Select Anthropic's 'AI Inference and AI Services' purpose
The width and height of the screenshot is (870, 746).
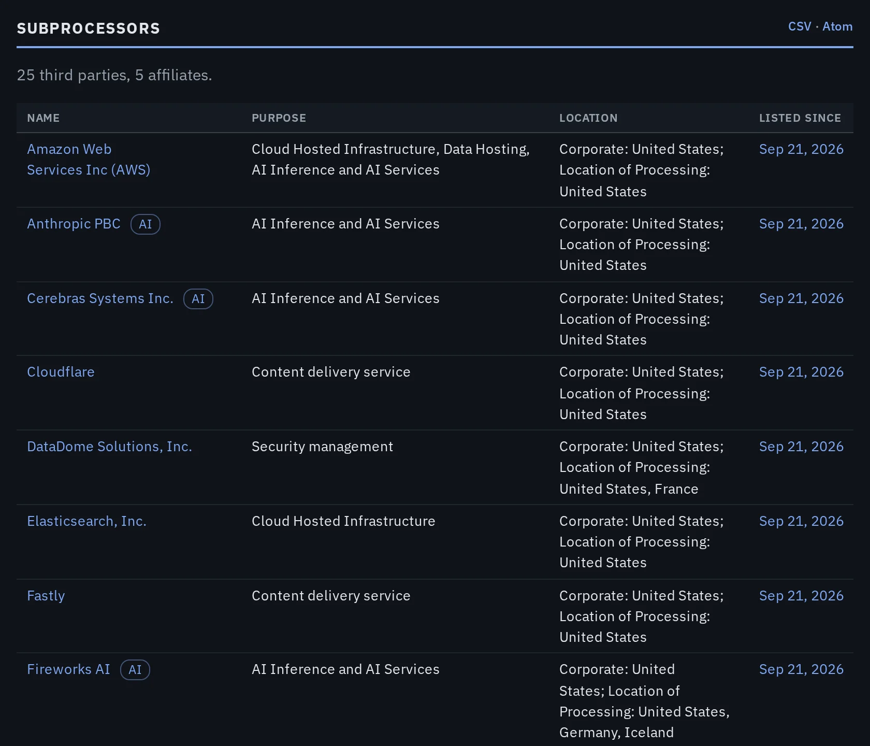point(345,224)
